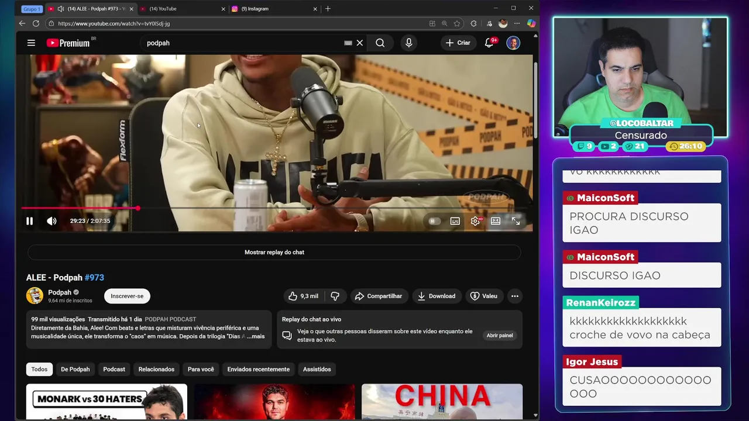Open player settings gear icon
Viewport: 749px width, 421px height.
coord(475,221)
